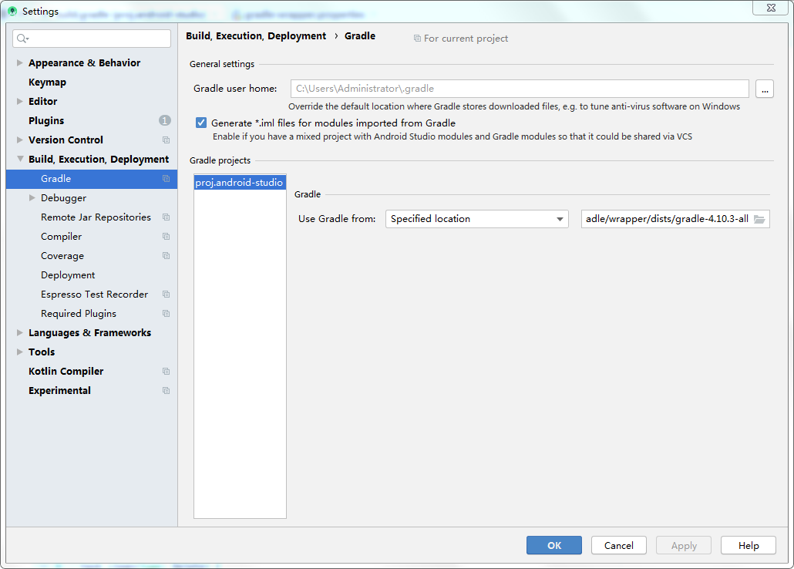Open the Use Gradle from dropdown
This screenshot has width=794, height=569.
click(x=476, y=219)
